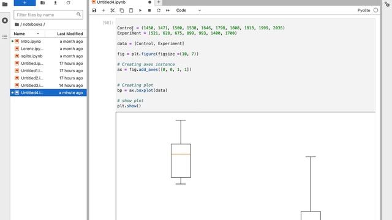Viewport: 392px width, 220px height.
Task: Interrupt the kernel with the stop button
Action: [x=149, y=10]
